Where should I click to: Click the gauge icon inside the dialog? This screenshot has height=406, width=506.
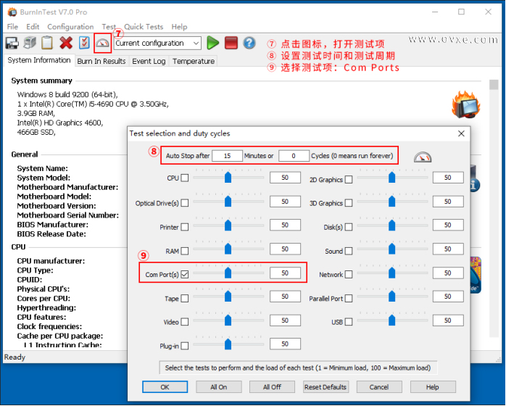423,157
